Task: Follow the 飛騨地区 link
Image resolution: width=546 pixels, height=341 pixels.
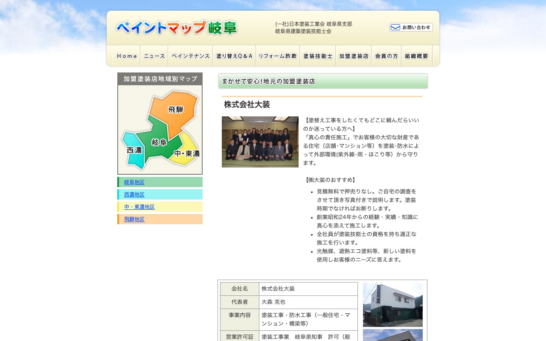Action: pyautogui.click(x=134, y=219)
